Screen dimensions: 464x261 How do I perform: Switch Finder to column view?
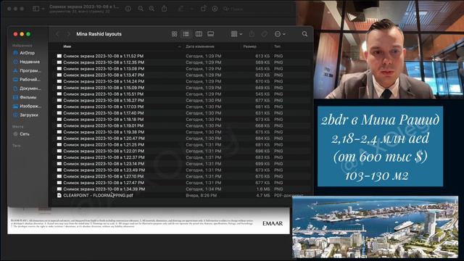(199, 34)
